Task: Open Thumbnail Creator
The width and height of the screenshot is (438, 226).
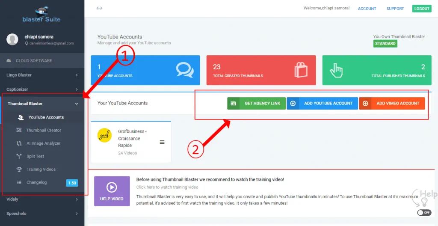Action: pos(44,130)
